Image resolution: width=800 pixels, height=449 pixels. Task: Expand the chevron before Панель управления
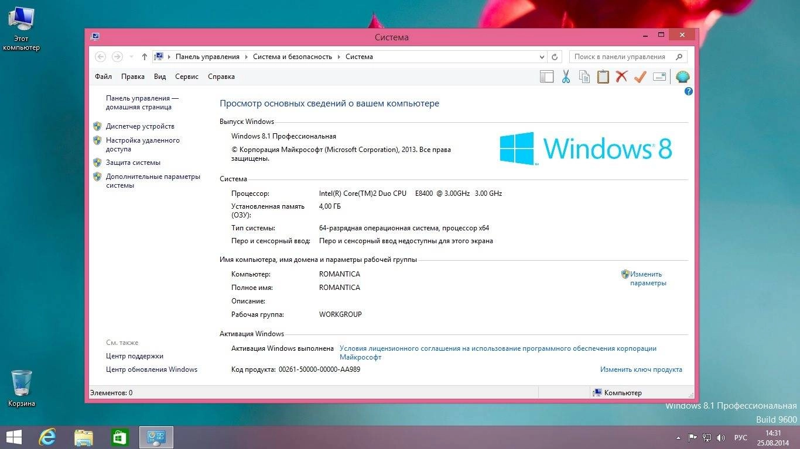point(169,57)
